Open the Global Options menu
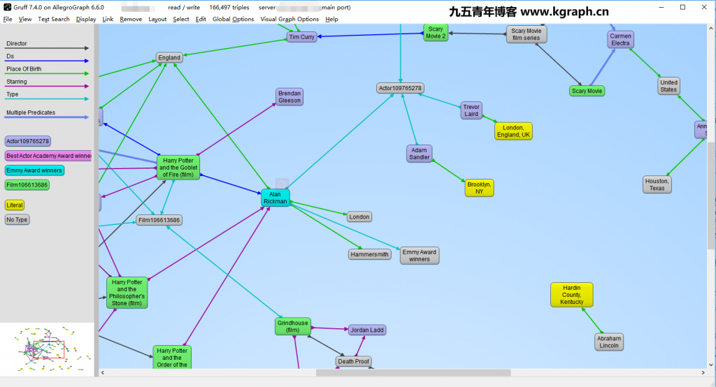The image size is (716, 387). [233, 19]
